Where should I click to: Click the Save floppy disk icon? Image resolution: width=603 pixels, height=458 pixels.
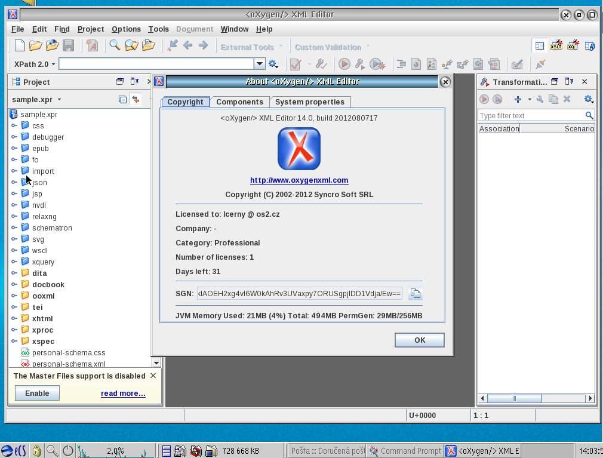[x=69, y=46]
